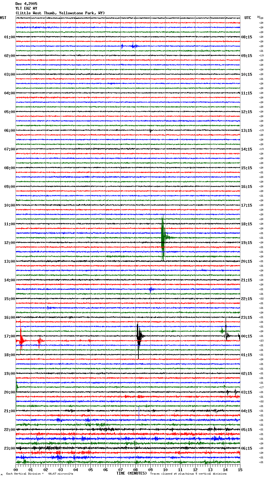Screen dimensions: 265x478
Task: Click the 'UTC' column header
Action: point(248,18)
